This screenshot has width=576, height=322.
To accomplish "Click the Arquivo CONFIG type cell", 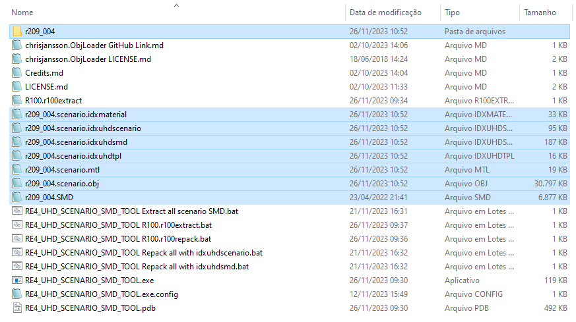I will [474, 294].
